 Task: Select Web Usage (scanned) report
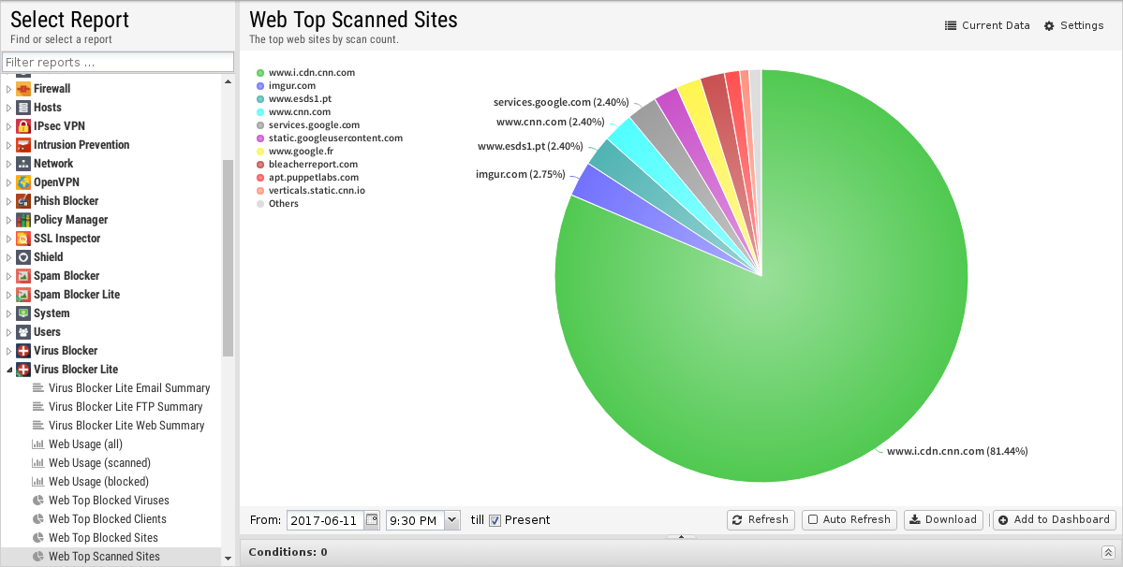99,462
